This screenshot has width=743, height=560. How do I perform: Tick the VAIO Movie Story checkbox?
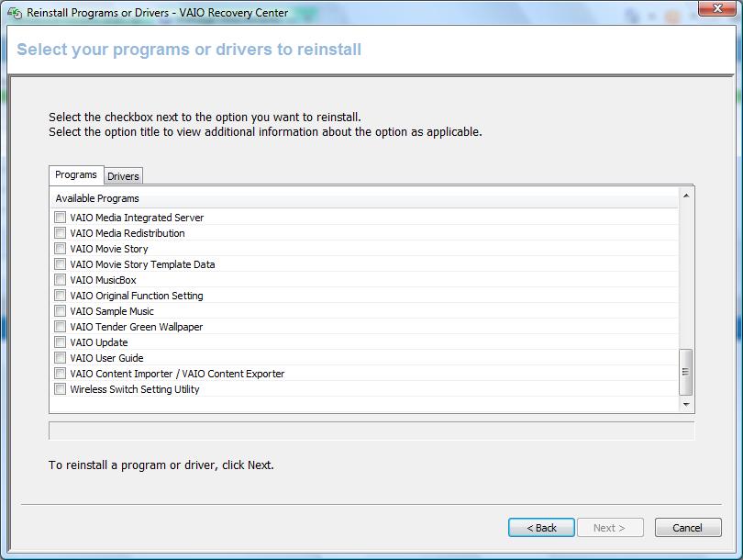(x=61, y=249)
